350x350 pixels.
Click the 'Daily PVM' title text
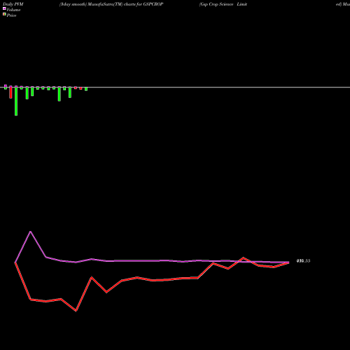point(13,4)
